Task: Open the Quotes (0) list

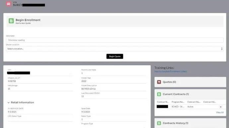Action: pyautogui.click(x=169, y=82)
